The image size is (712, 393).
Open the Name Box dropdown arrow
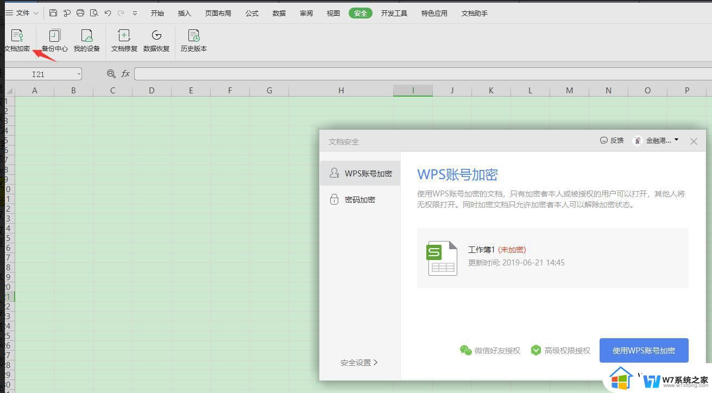click(x=79, y=74)
